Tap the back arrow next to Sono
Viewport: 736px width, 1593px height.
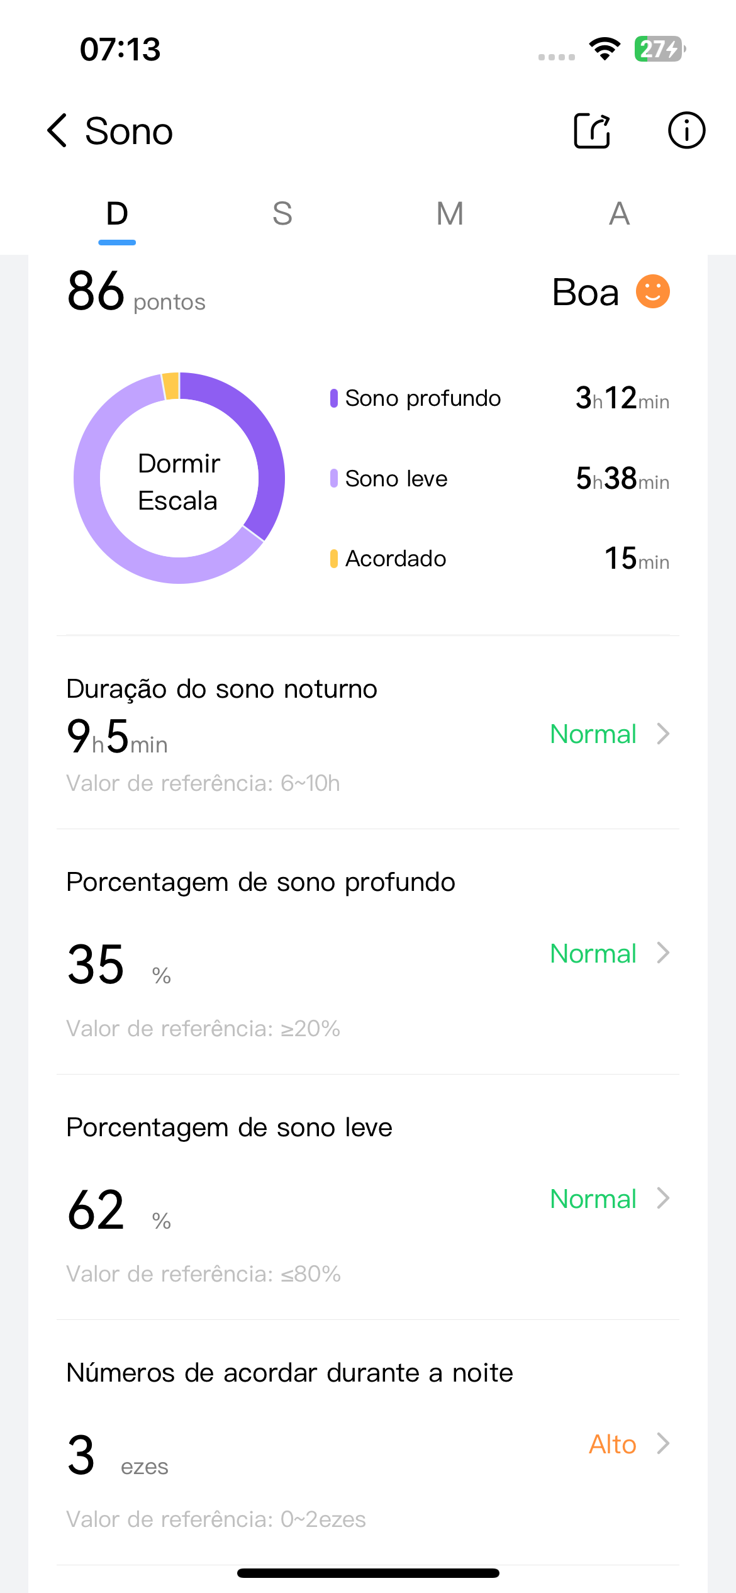tap(57, 131)
